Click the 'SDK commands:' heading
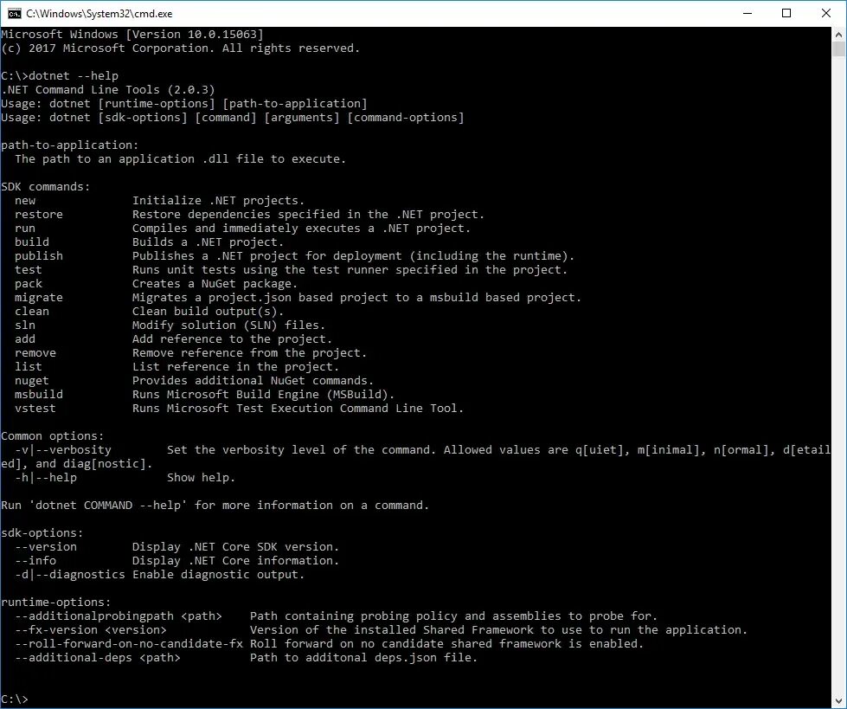 (x=45, y=187)
